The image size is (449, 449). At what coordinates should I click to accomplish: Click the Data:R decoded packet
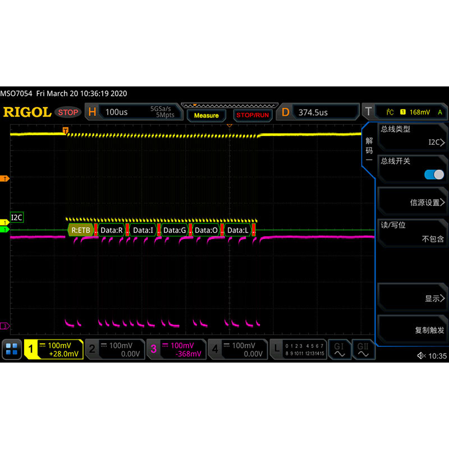pyautogui.click(x=112, y=230)
